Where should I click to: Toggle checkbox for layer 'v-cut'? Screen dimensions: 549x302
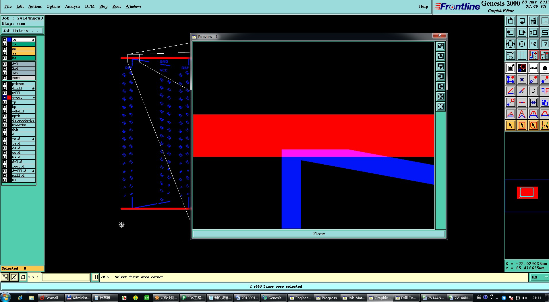[x=5, y=98]
